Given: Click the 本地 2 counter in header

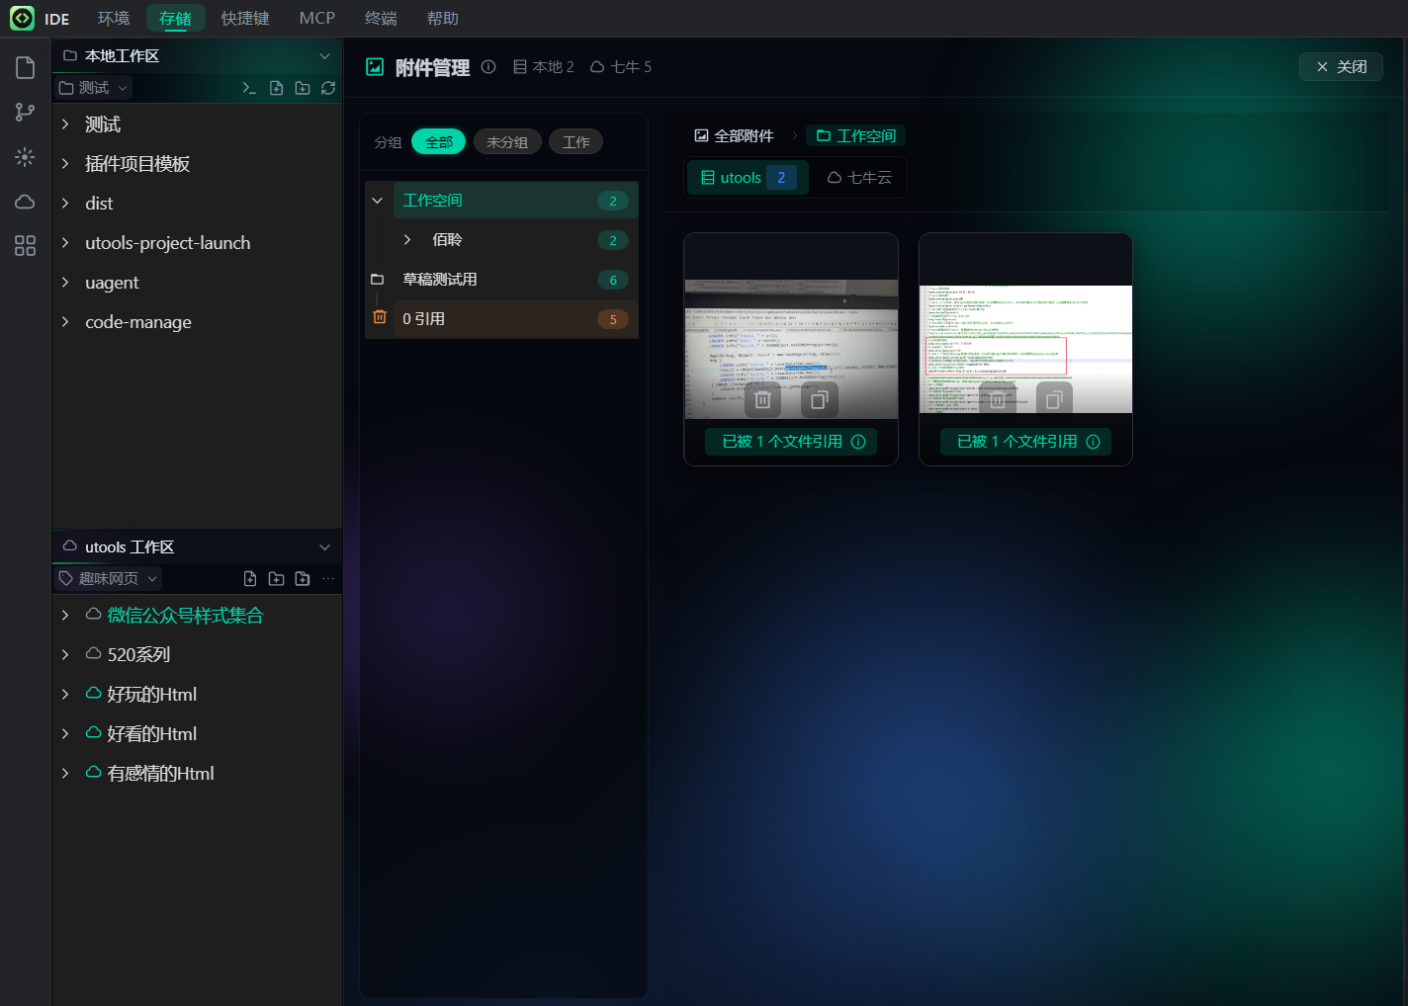Looking at the screenshot, I should click(544, 67).
